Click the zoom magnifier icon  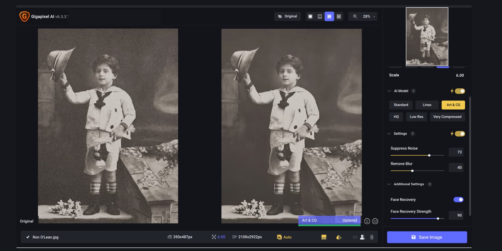[355, 16]
